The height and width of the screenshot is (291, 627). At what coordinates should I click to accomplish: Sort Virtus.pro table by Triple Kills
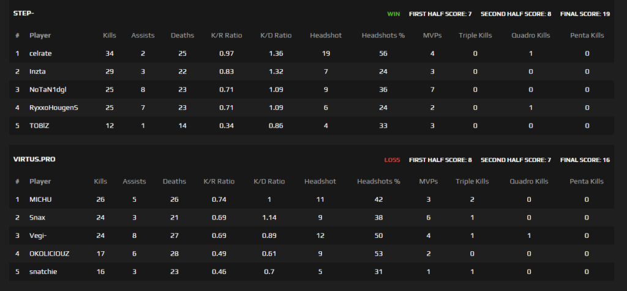(472, 182)
